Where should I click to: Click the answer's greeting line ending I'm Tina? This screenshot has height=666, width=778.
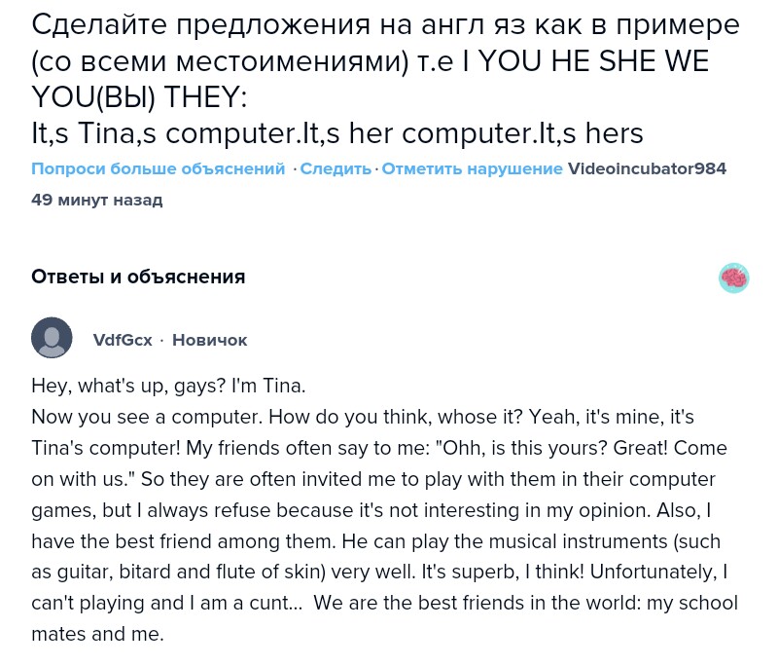(x=168, y=386)
